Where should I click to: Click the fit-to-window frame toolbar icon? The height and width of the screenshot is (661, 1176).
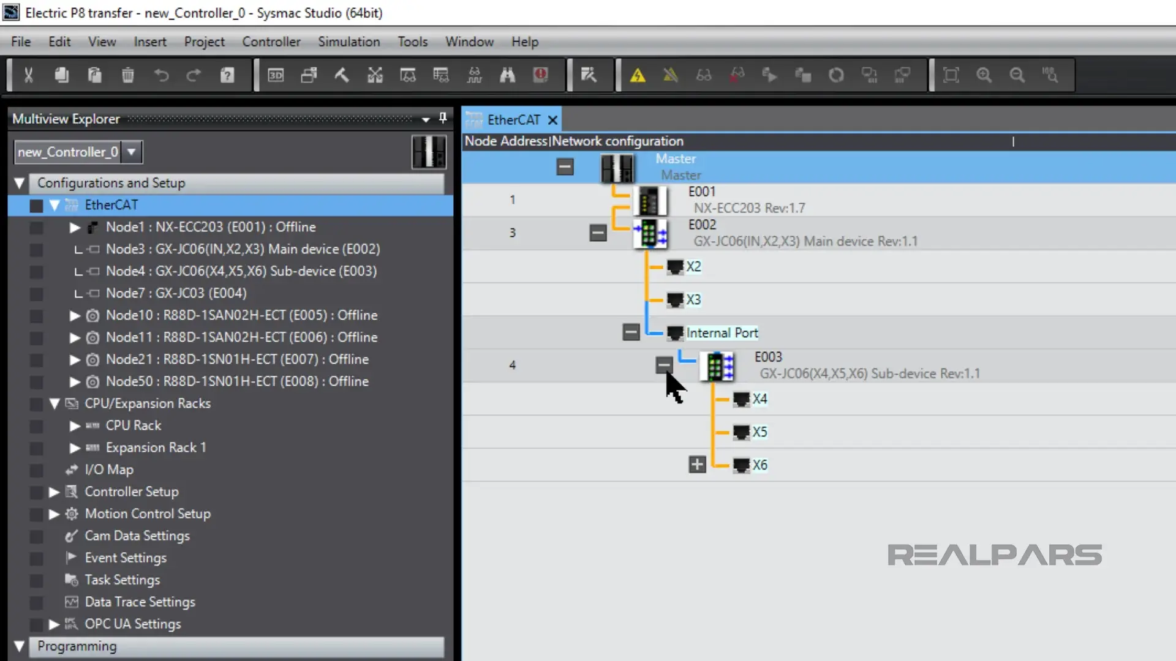(x=951, y=75)
